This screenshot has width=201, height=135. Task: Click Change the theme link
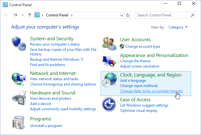135,61
